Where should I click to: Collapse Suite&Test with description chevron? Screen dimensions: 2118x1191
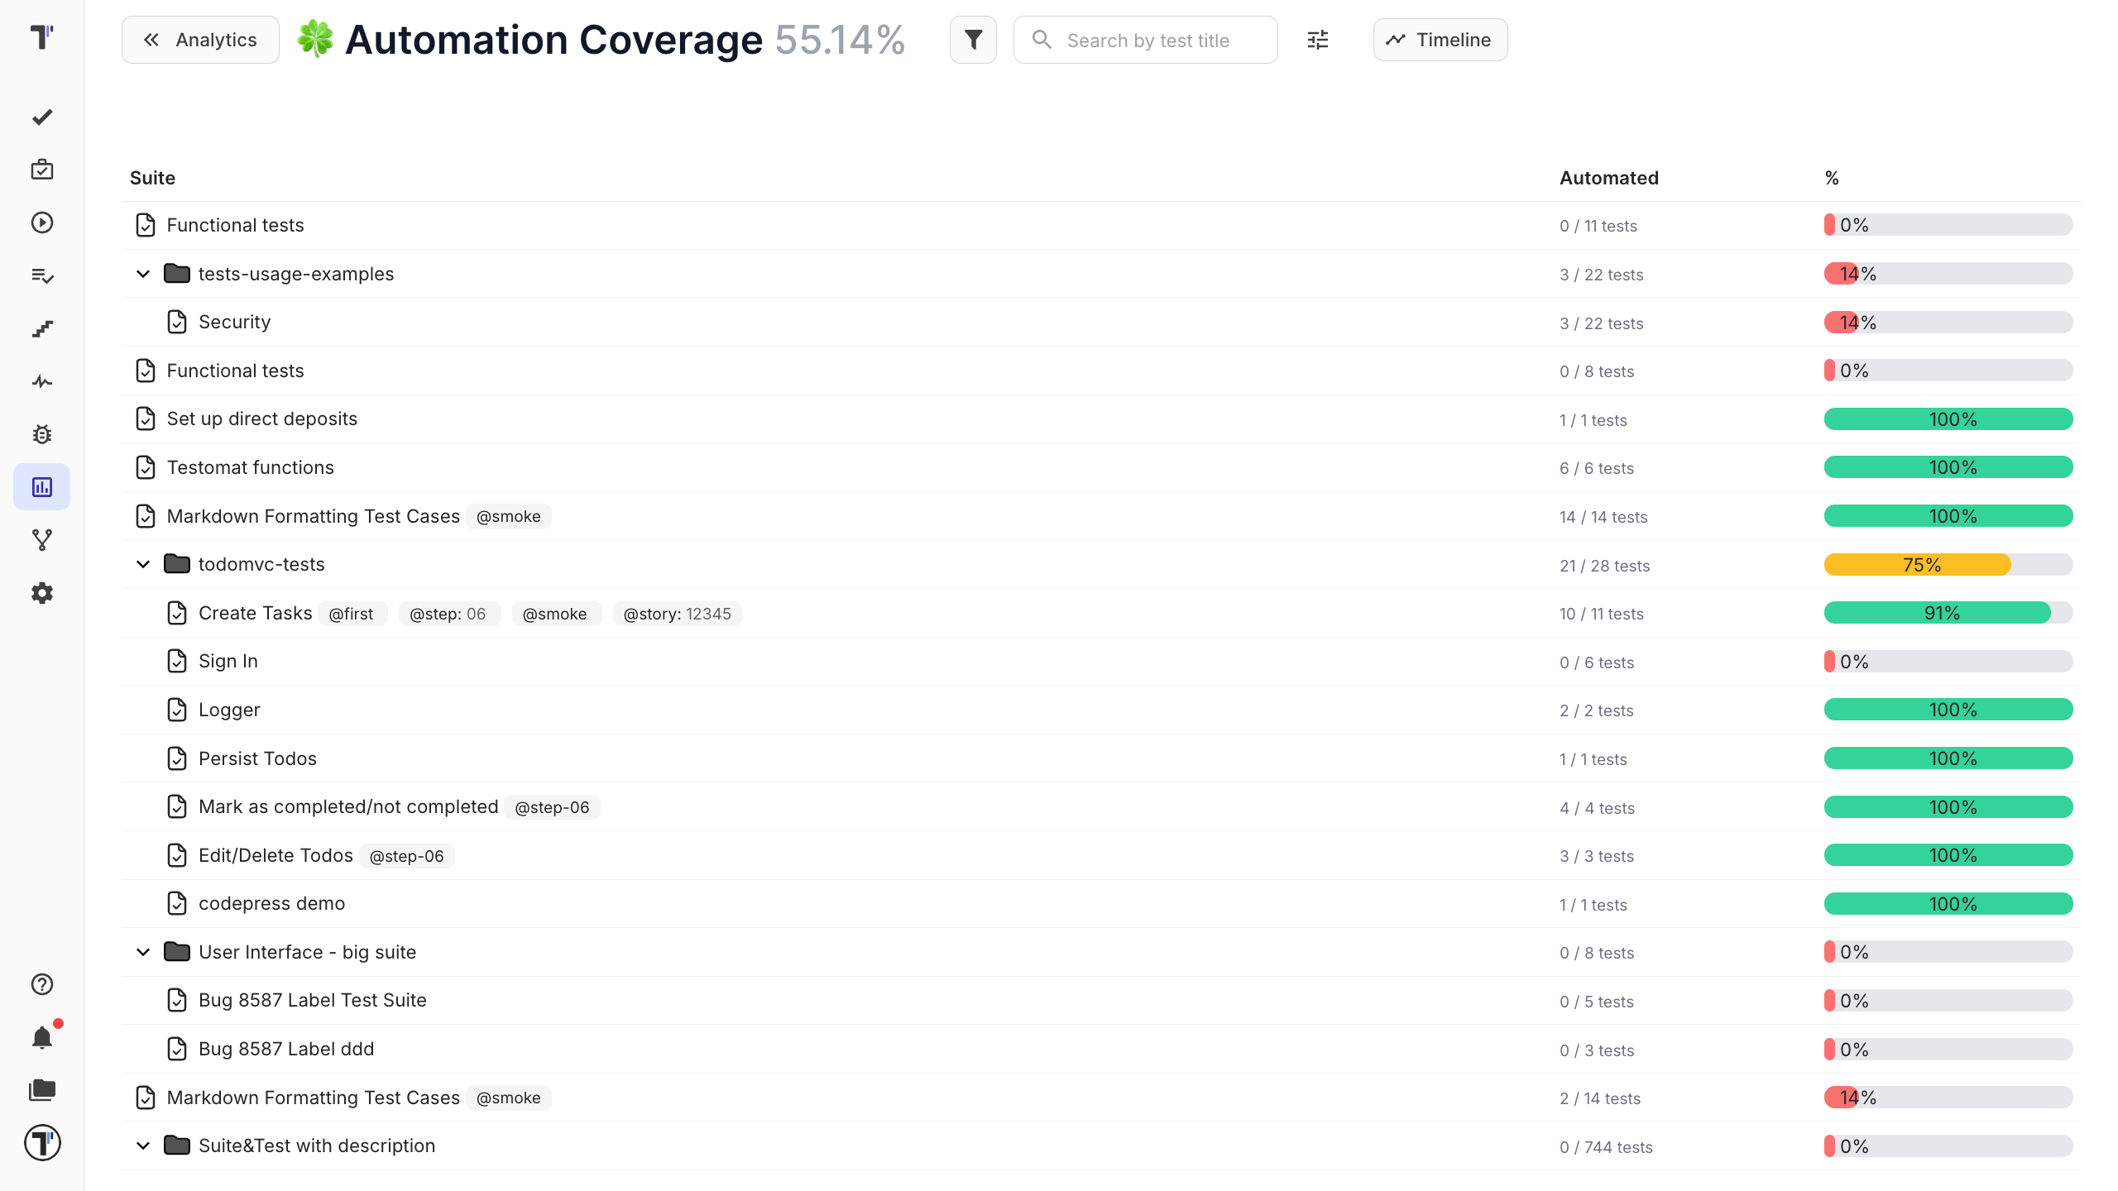pos(143,1146)
